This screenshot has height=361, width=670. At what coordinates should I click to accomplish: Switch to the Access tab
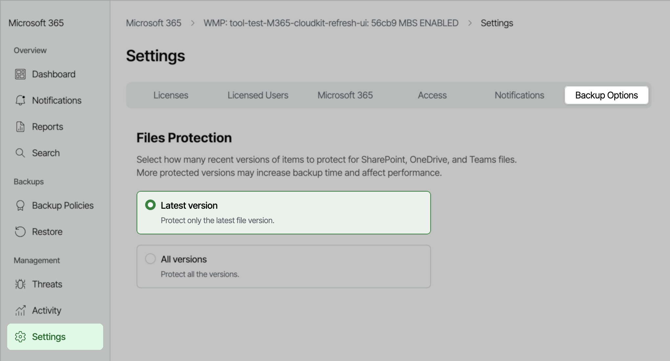tap(432, 95)
